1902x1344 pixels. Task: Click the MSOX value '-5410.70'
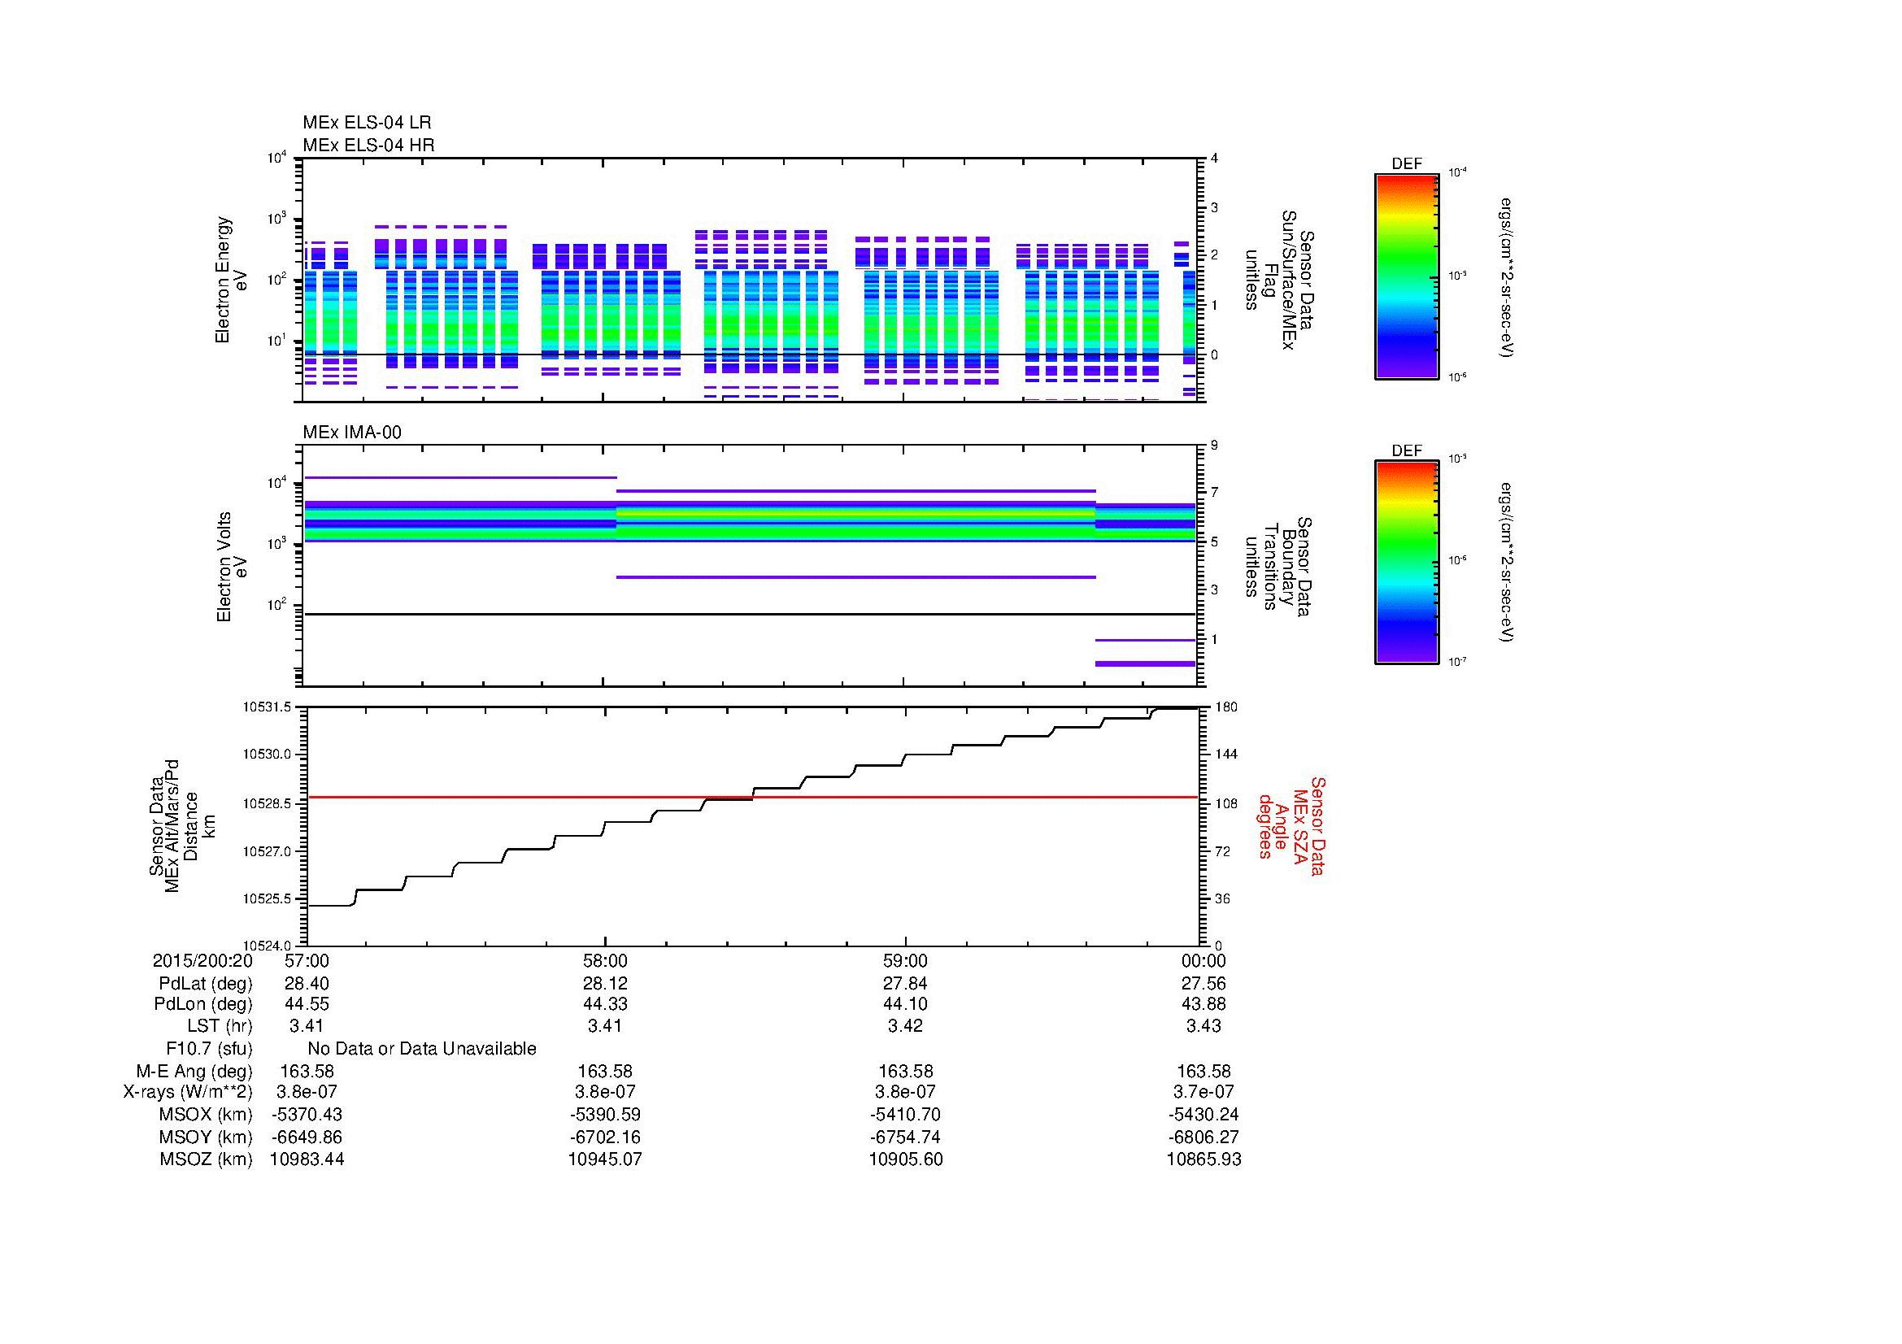pyautogui.click(x=905, y=1115)
